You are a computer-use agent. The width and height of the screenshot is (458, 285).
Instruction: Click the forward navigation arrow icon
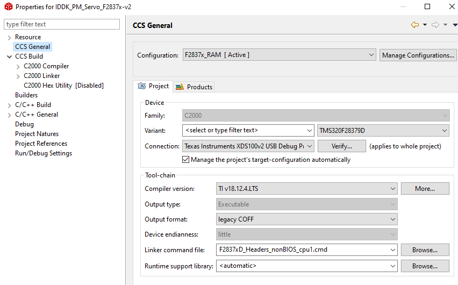(435, 25)
